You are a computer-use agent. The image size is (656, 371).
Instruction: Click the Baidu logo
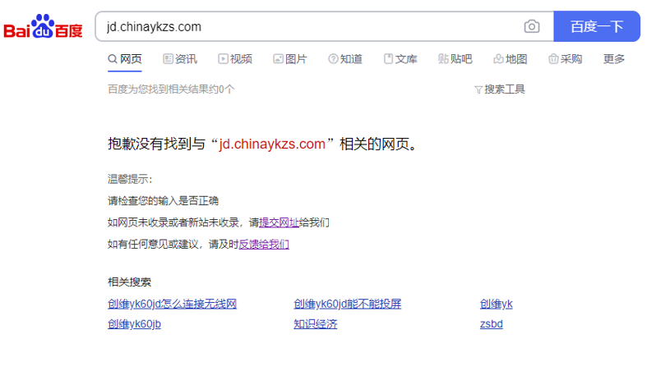tap(43, 27)
